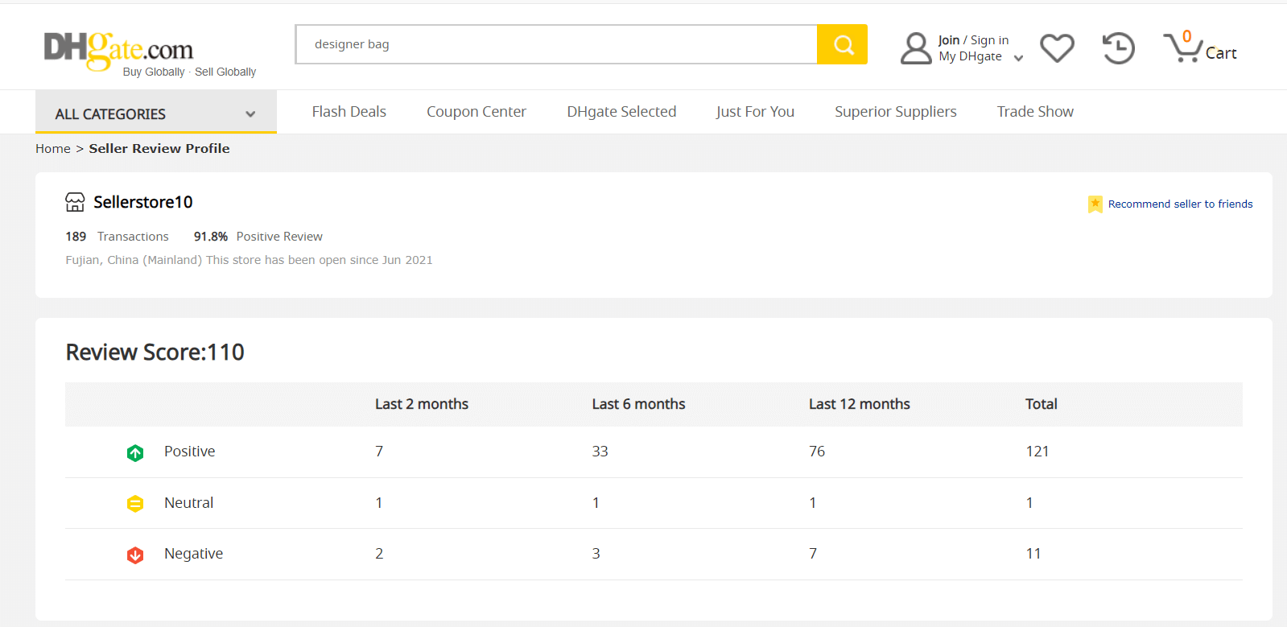Image resolution: width=1287 pixels, height=627 pixels.
Task: Open the Flash Deals menu item
Action: tap(349, 112)
